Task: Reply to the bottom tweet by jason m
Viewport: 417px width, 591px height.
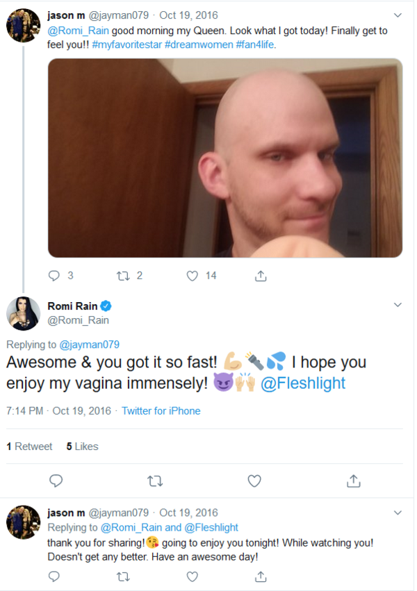Action: (x=54, y=576)
